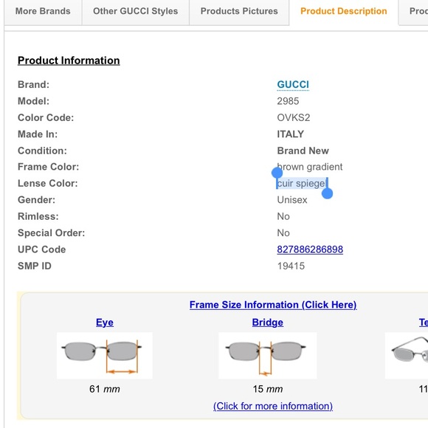Viewport: 428px width, 428px height.
Task: Tap the selection start handle above cuir spiegel
Action: click(x=277, y=173)
